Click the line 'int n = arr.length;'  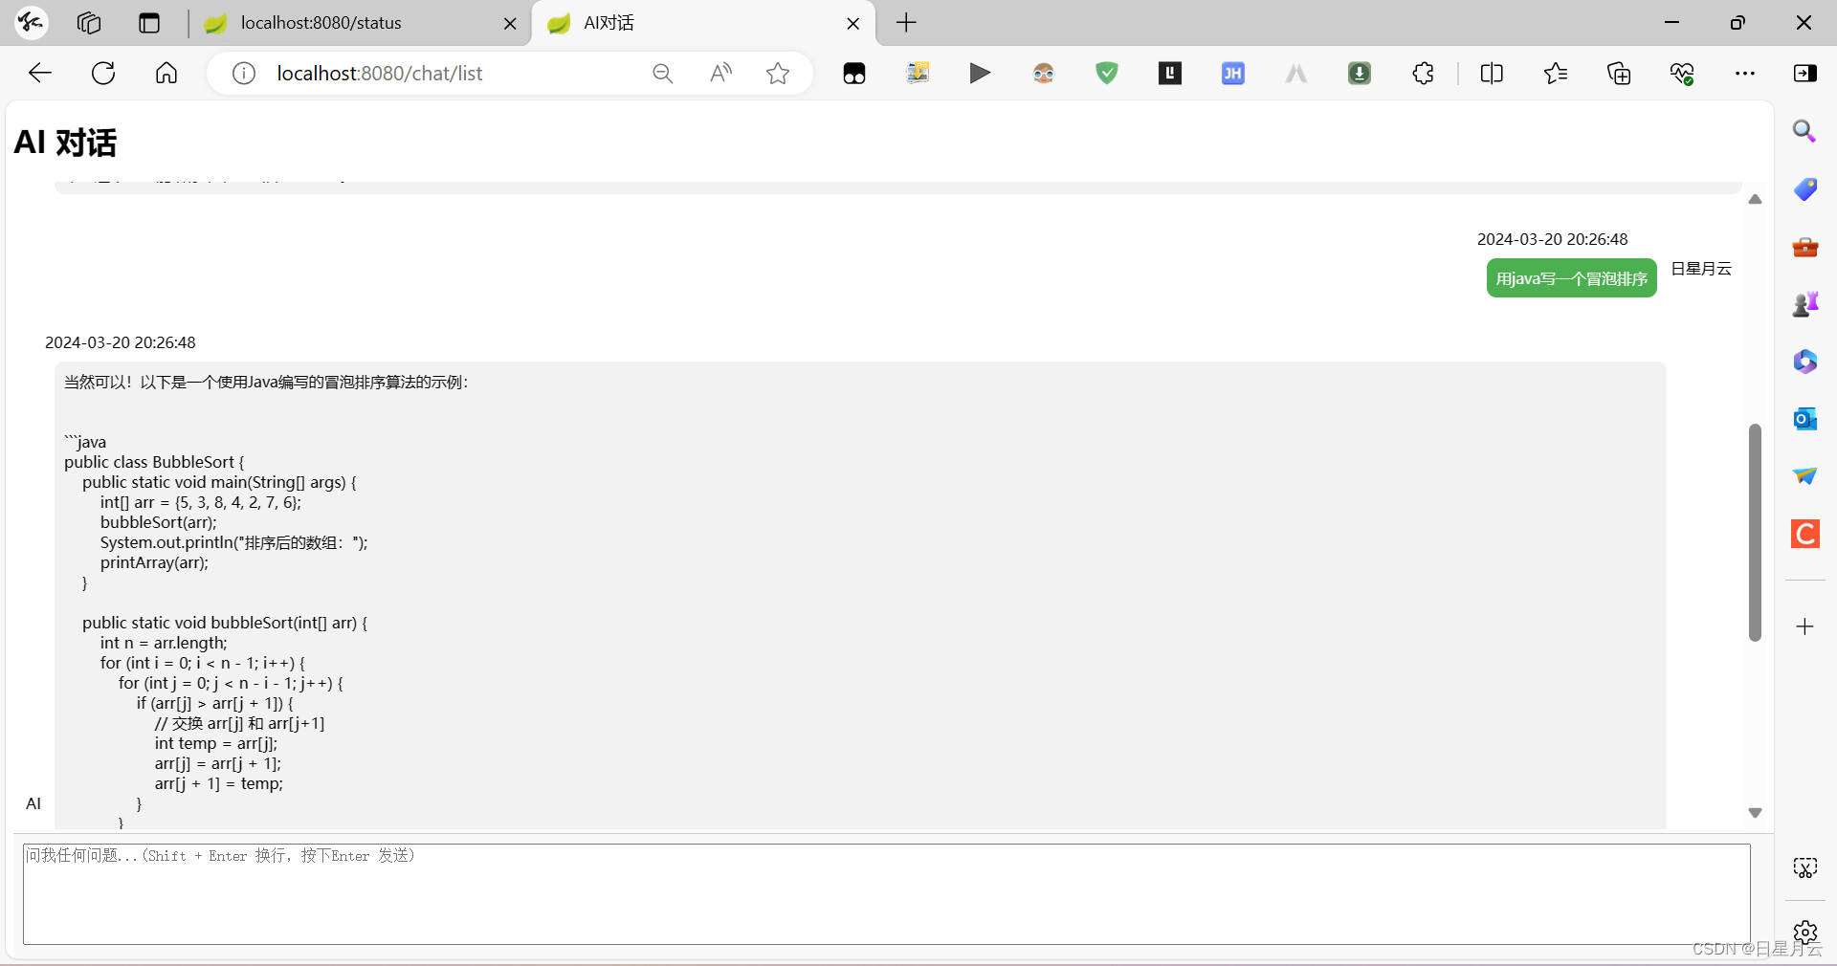tap(164, 643)
